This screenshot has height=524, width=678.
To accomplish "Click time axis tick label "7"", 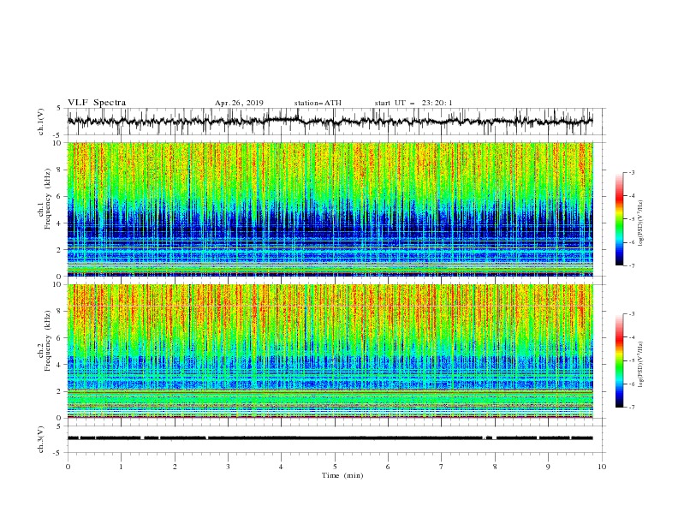I will pos(442,467).
